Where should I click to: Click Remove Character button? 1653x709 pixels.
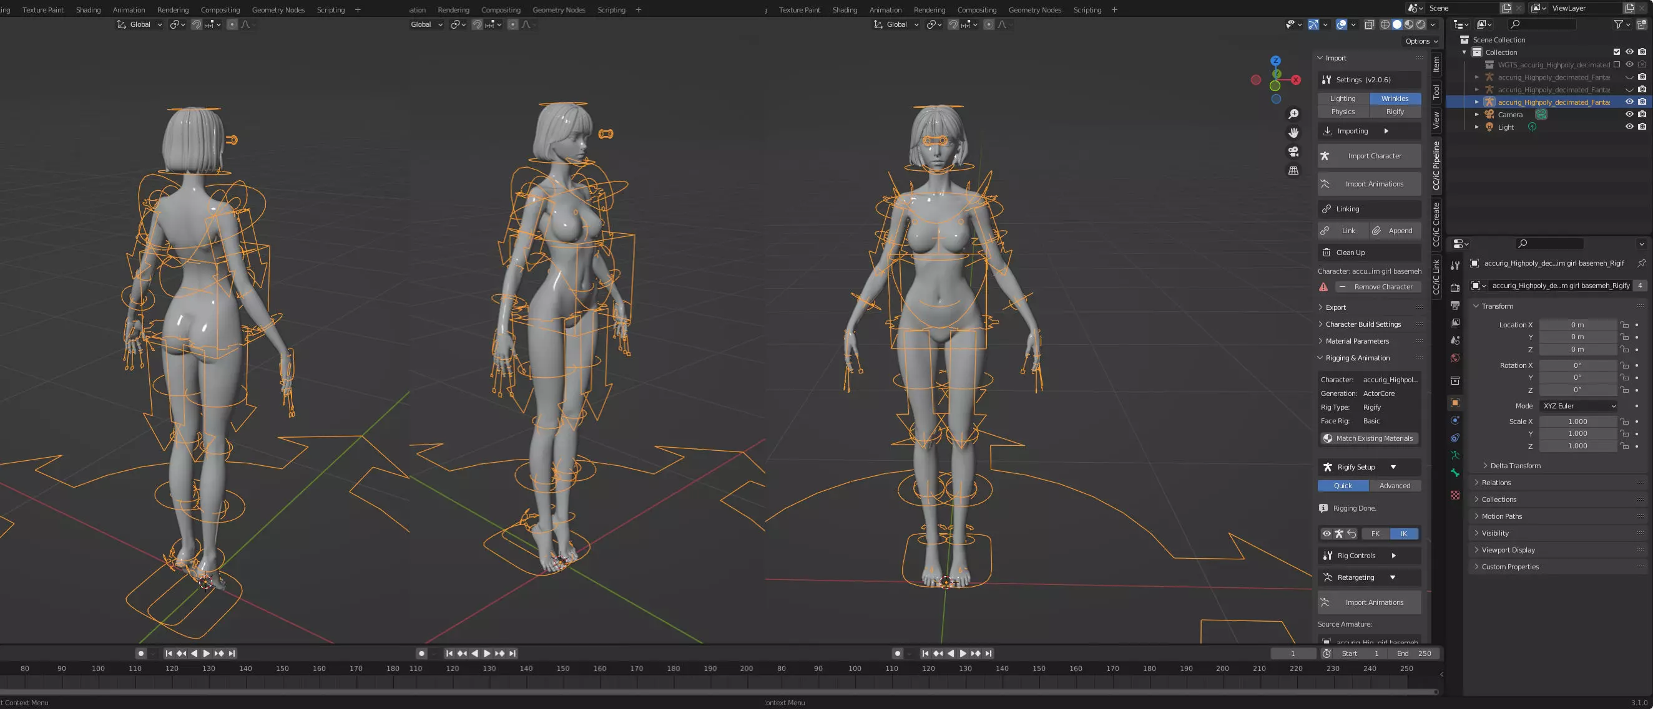[1378, 287]
